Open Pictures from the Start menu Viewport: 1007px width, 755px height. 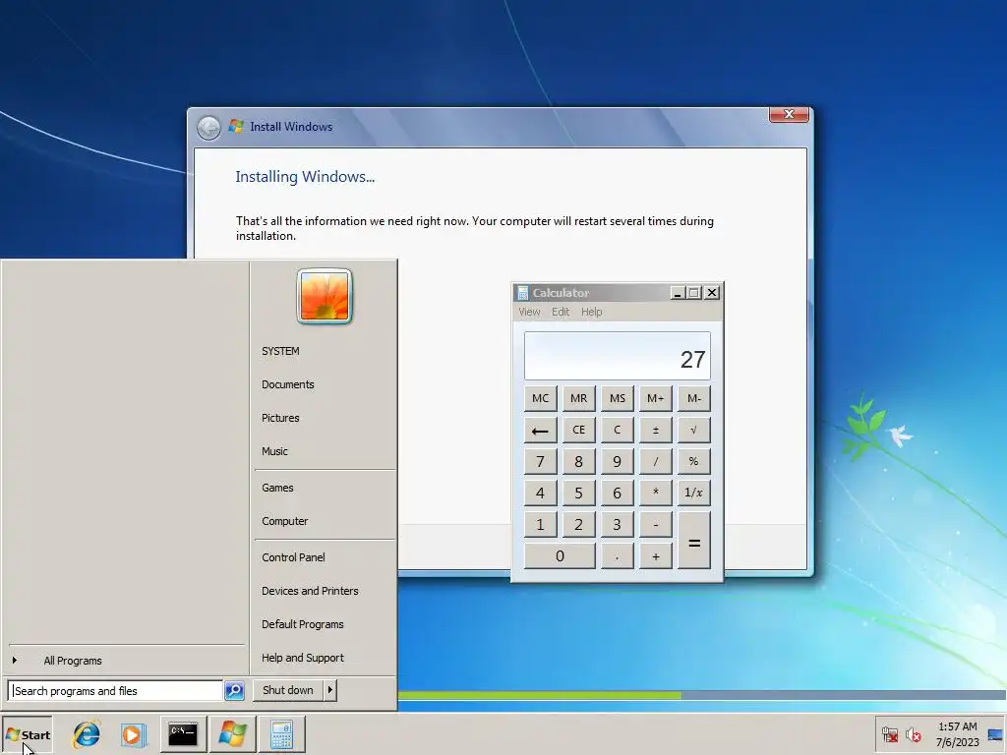280,418
